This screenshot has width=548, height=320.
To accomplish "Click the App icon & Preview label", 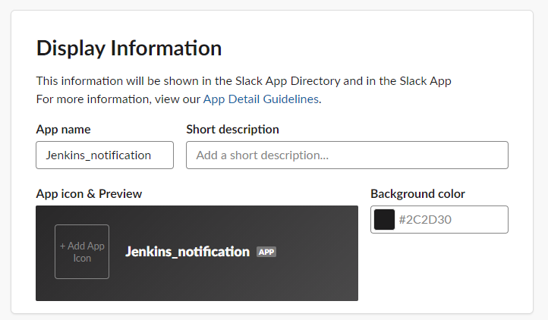I will (x=89, y=193).
